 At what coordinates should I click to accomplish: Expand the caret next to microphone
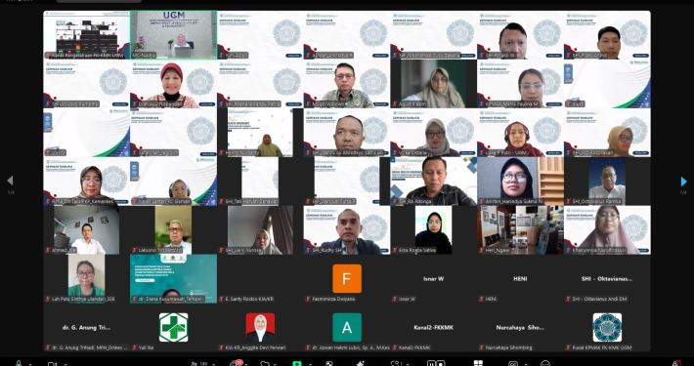30,364
